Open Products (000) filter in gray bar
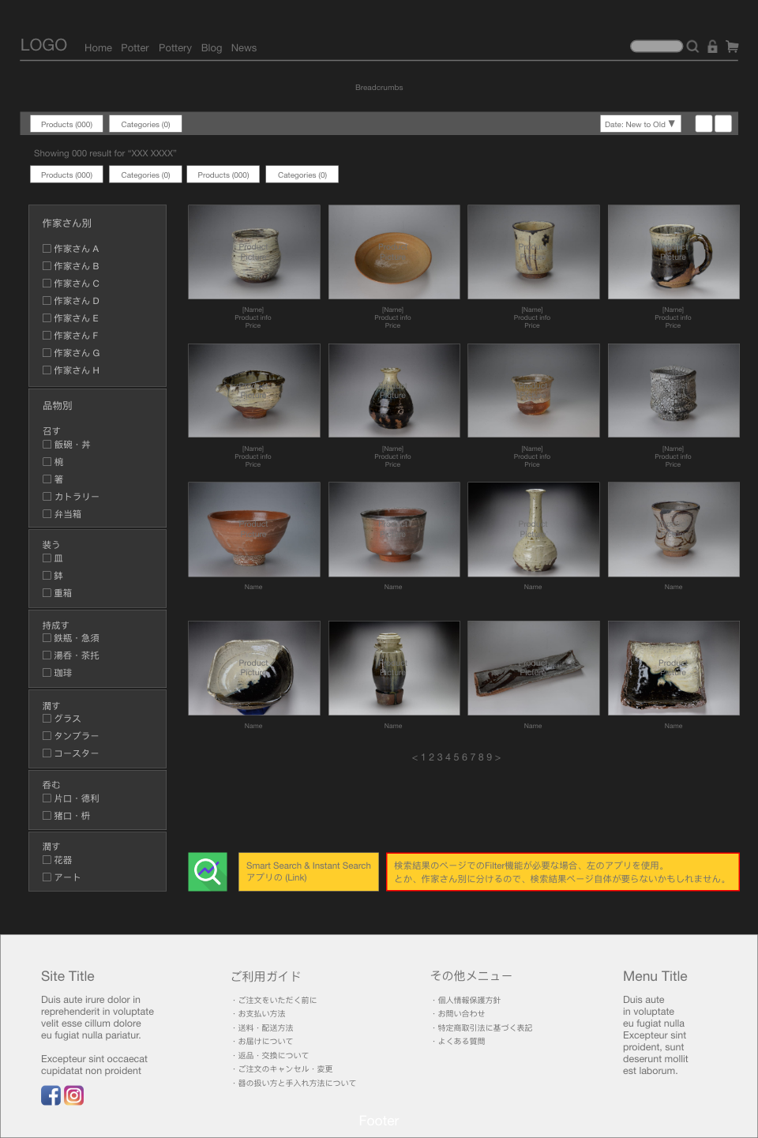Screen dimensions: 758x1138 click(x=66, y=124)
